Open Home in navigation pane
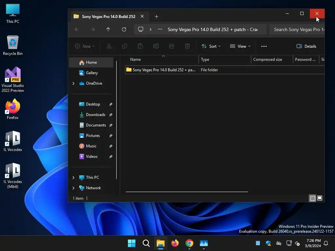 click(x=91, y=62)
